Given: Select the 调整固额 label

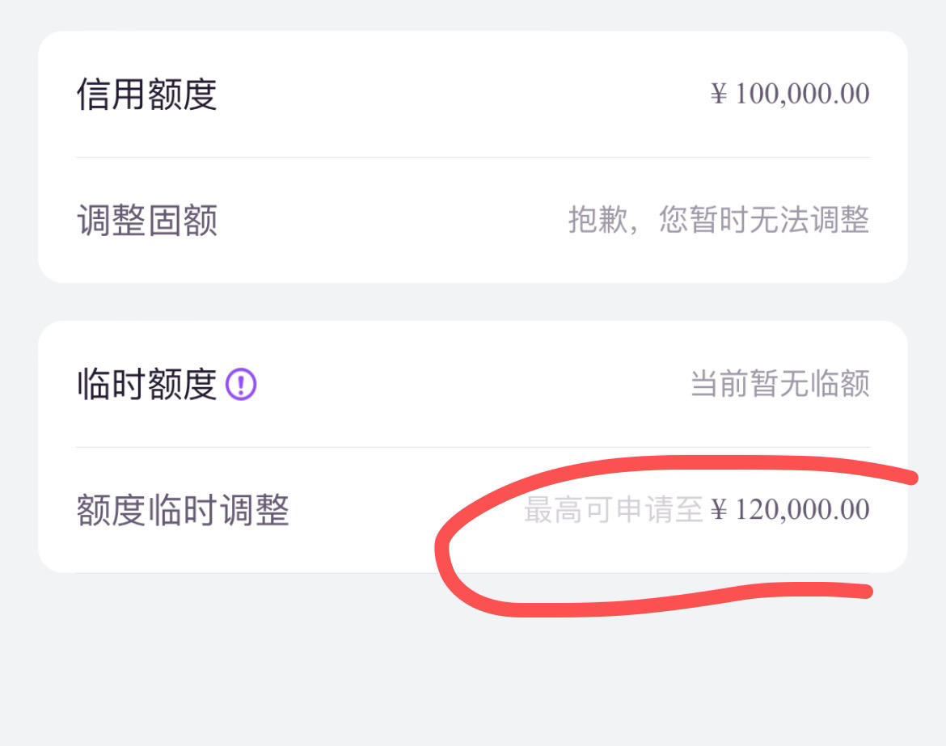Looking at the screenshot, I should point(146,220).
